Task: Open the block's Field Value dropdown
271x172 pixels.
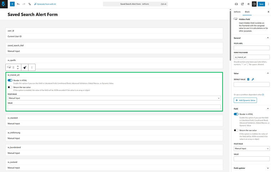Action: pos(114,98)
